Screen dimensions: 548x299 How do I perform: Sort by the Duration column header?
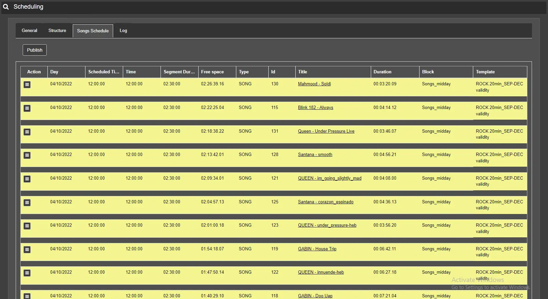[382, 72]
